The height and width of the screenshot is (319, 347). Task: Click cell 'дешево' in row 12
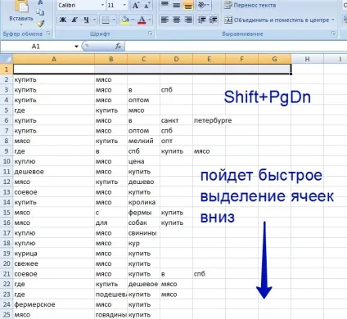click(143, 182)
